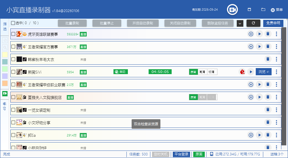
Task: Open more options for 虎牙英雄联盟赛事
Action: point(276,34)
